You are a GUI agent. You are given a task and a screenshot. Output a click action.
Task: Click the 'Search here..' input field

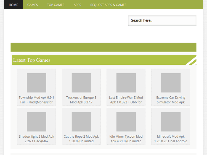pos(162,20)
